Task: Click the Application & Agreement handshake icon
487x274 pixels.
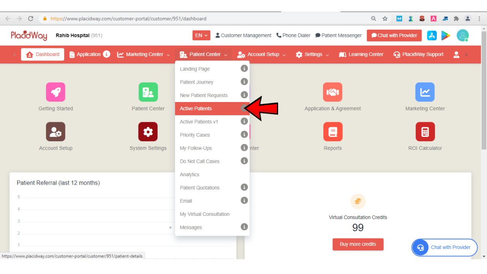Action: tap(333, 92)
